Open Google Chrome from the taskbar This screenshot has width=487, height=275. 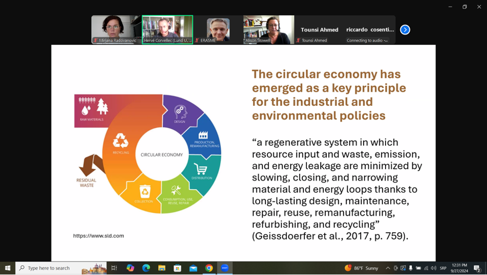209,268
